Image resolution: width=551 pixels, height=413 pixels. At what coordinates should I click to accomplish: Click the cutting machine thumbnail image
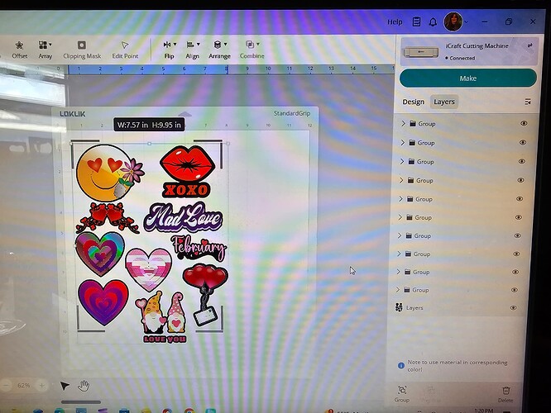(x=421, y=53)
